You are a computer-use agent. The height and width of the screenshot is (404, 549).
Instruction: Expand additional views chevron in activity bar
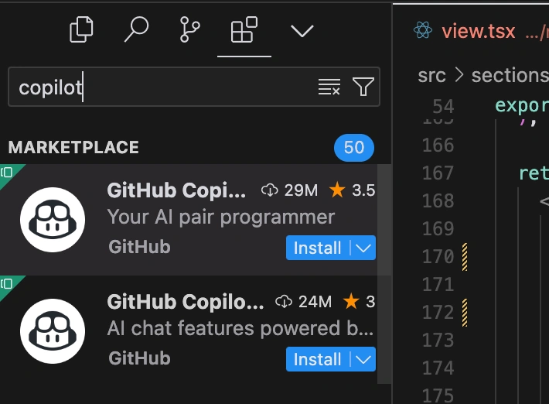(302, 31)
